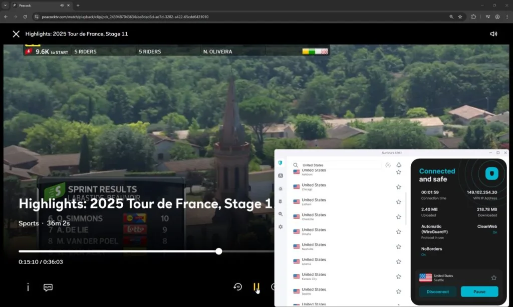Screen dimensions: 513x307
Task: Click the search magnifier icon in Surfshark
Action: click(x=296, y=165)
